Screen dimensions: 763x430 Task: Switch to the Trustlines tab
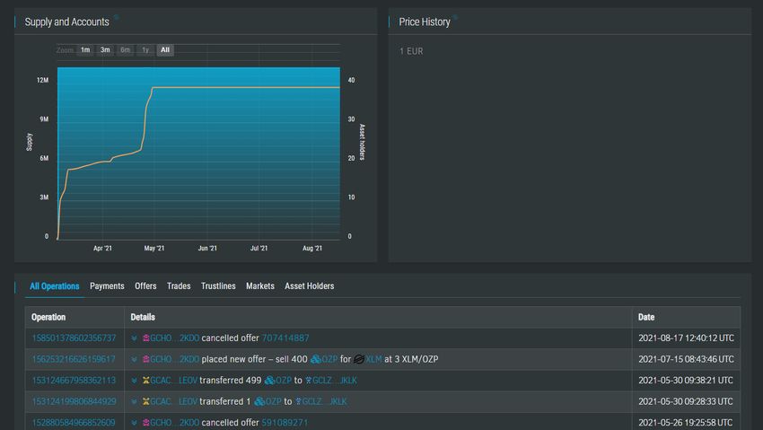[218, 286]
